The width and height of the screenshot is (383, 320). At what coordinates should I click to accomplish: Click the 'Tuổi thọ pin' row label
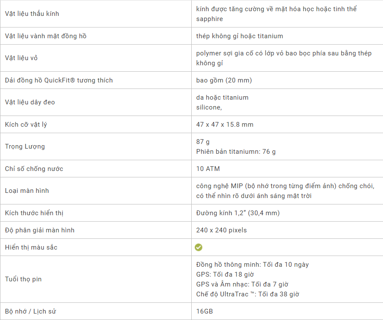click(x=23, y=279)
